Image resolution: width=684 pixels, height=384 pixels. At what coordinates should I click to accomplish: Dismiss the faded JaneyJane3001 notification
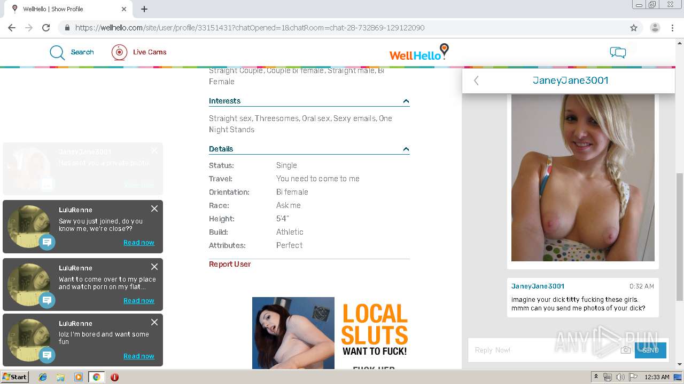(x=154, y=151)
